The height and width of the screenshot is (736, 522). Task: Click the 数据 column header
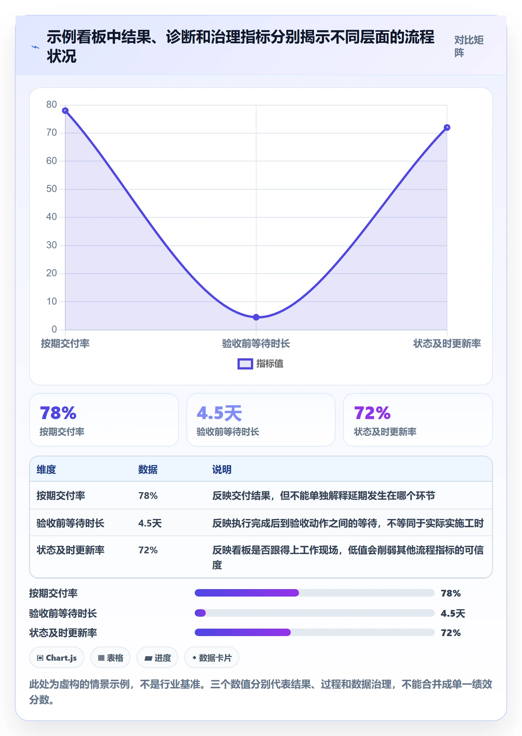click(148, 469)
